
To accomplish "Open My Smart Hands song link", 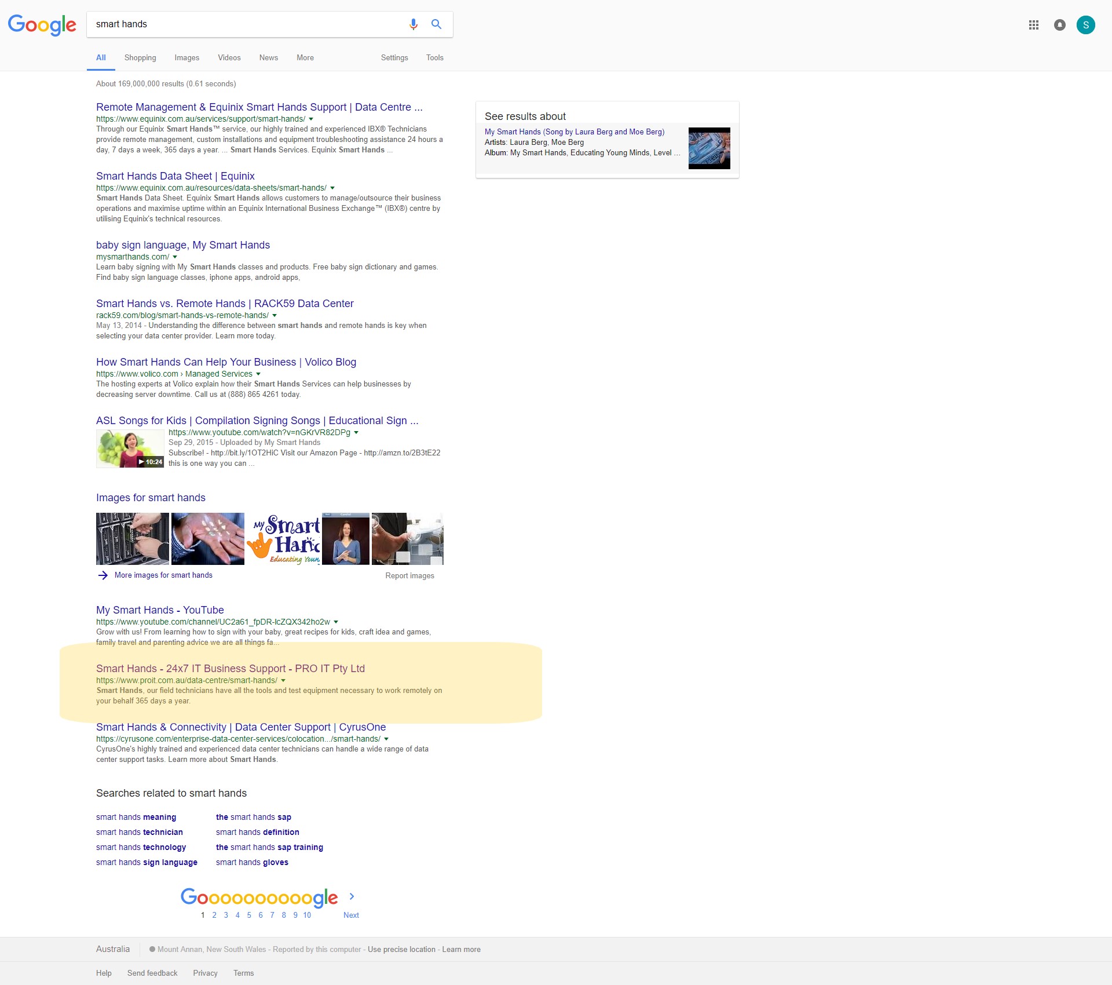I will 575,132.
